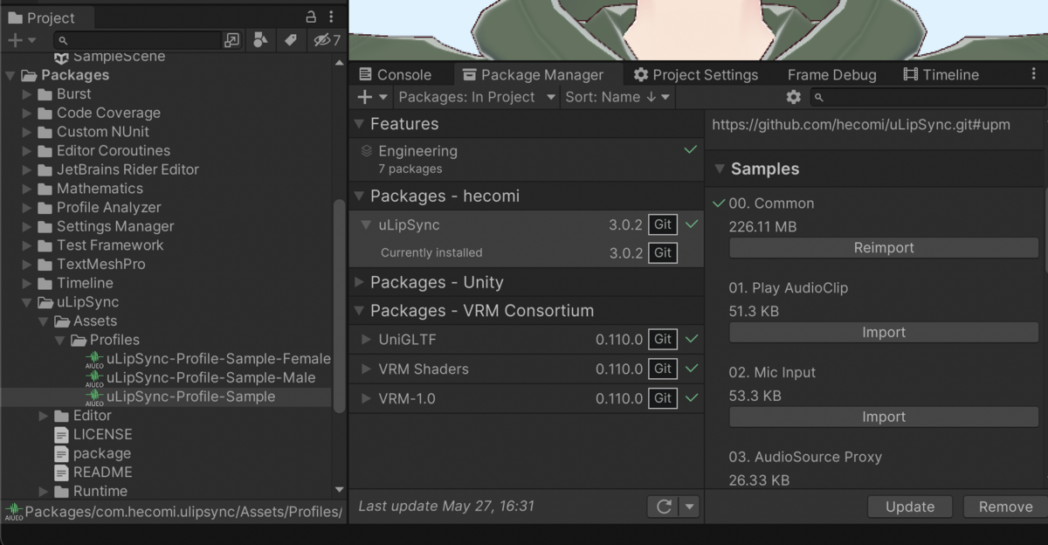1048x545 pixels.
Task: Collapse the Packages root folder
Action: [x=10, y=75]
